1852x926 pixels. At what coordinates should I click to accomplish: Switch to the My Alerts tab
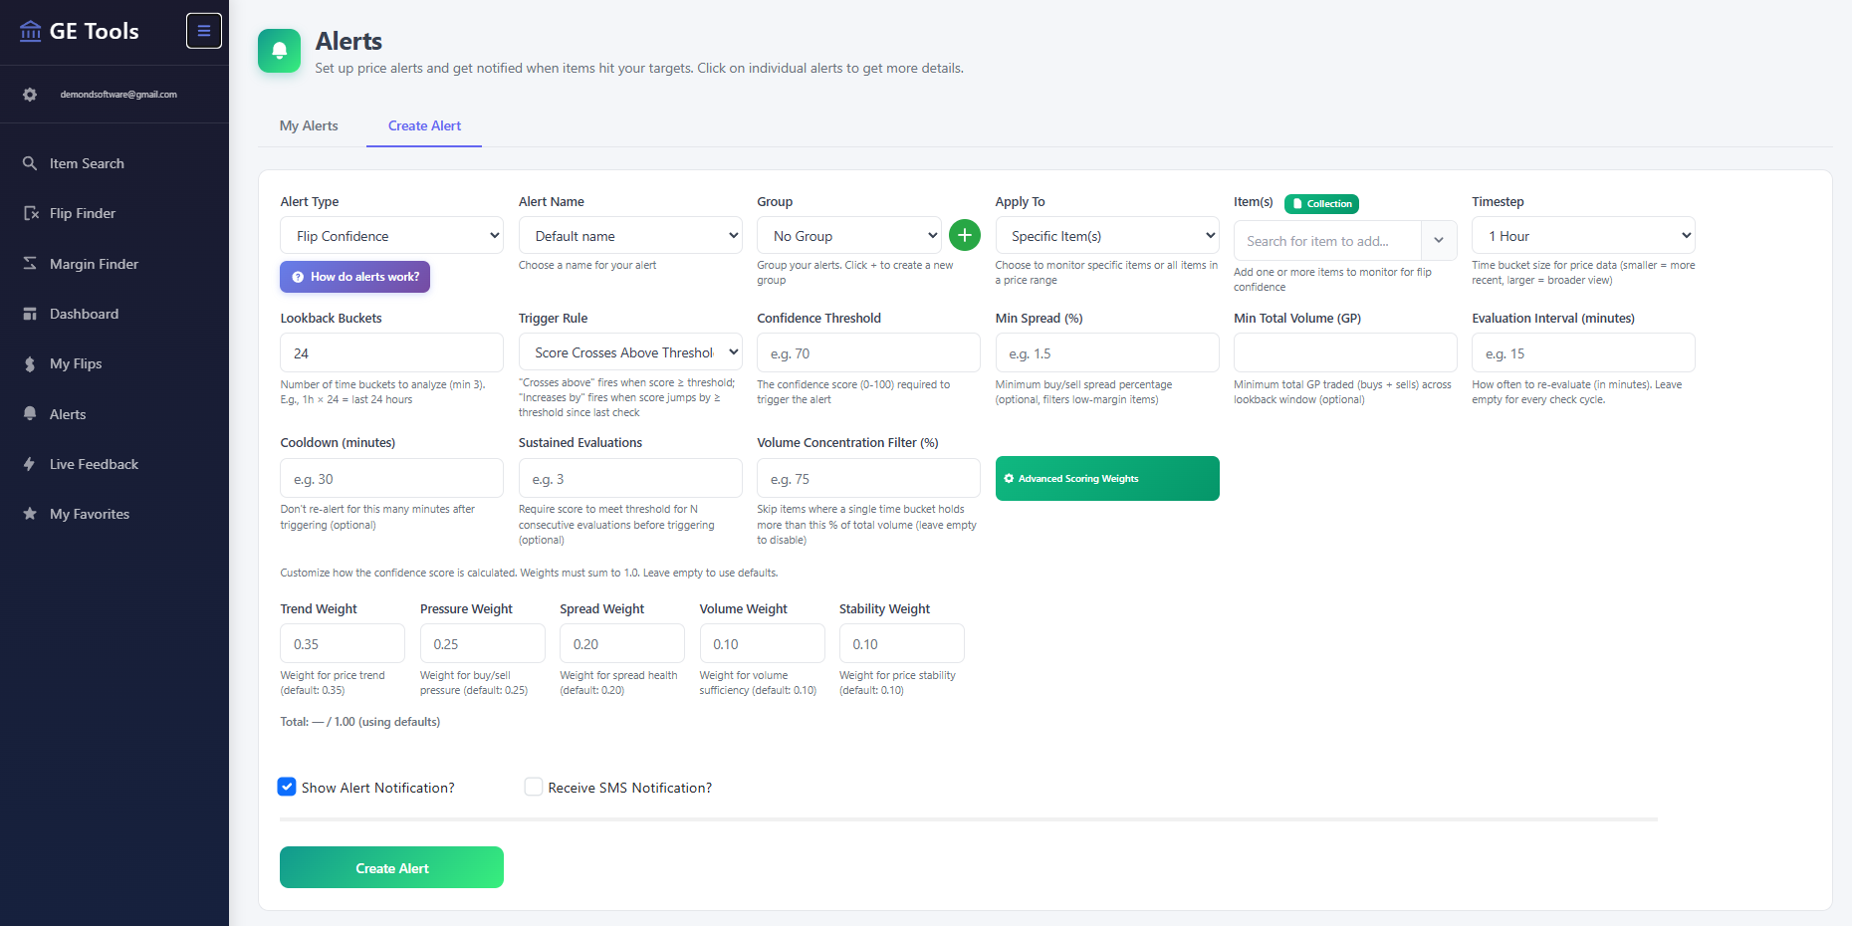[309, 125]
